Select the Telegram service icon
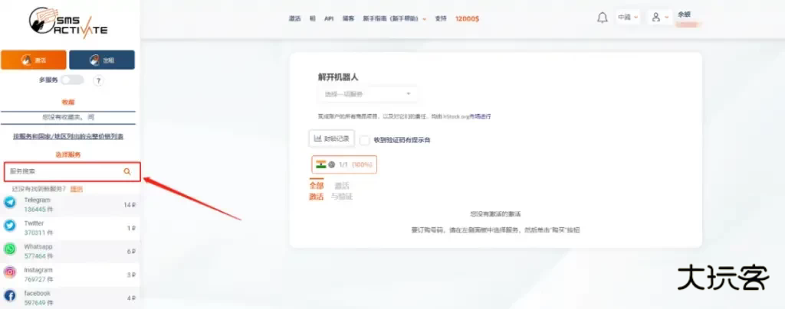 click(10, 203)
